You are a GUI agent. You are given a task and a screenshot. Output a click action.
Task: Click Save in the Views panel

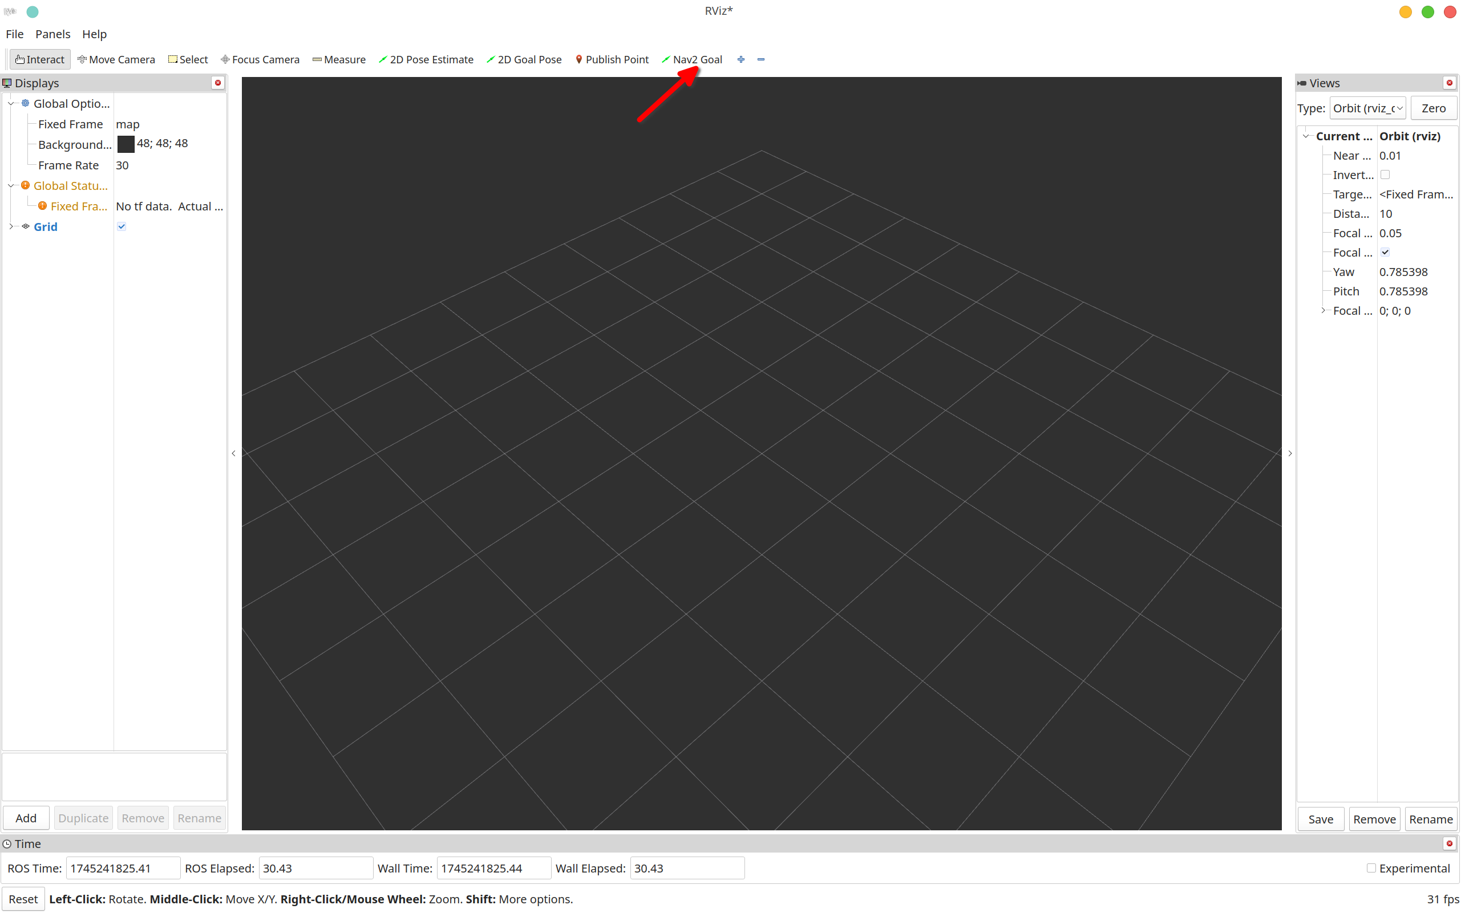(1320, 819)
